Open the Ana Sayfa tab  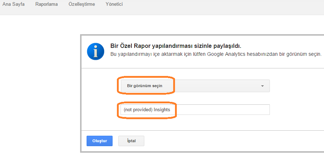pyautogui.click(x=13, y=5)
